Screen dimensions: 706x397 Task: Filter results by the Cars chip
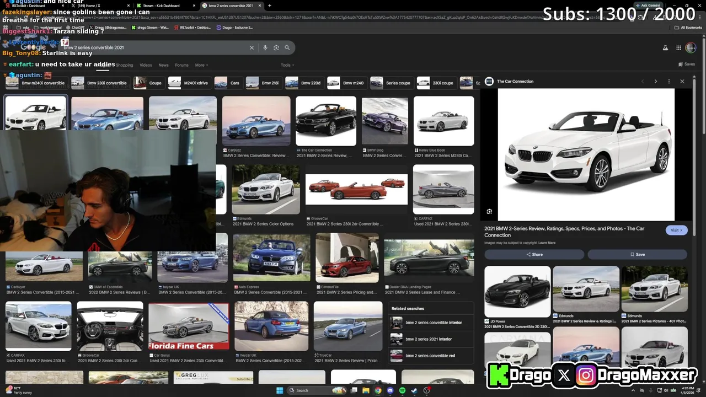coord(228,83)
